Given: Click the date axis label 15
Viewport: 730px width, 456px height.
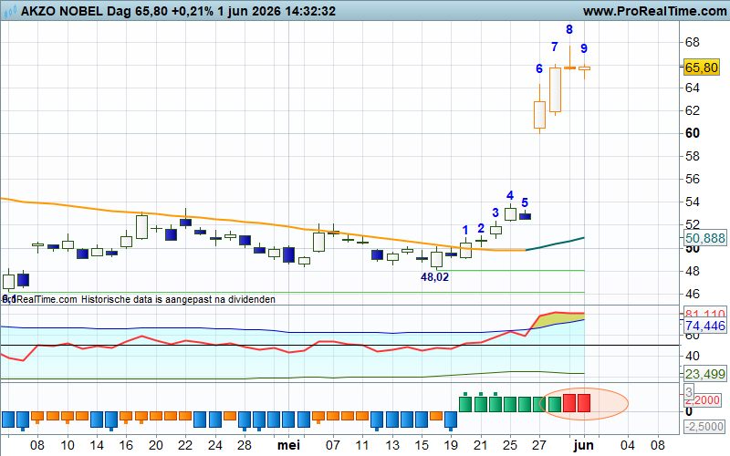Looking at the screenshot, I should pyautogui.click(x=422, y=445).
